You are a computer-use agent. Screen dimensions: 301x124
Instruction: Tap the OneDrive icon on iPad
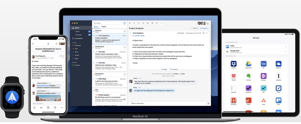(278, 64)
